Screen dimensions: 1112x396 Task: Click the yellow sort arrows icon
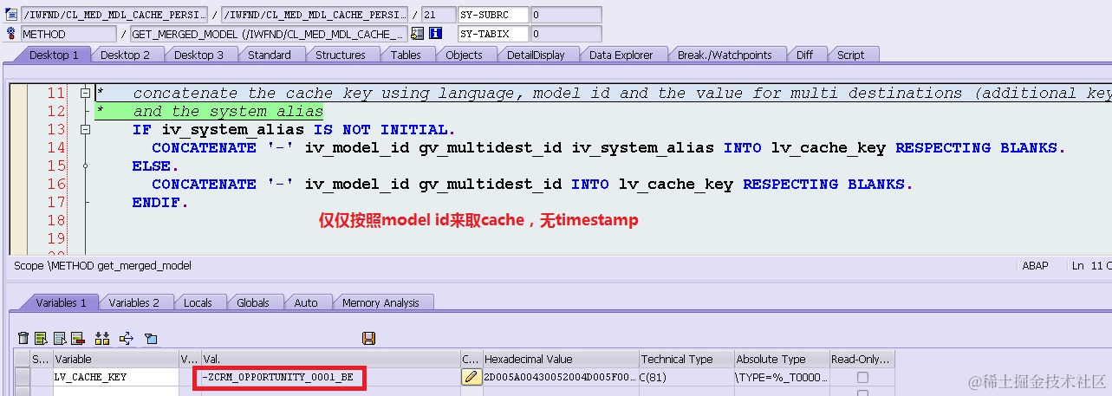(102, 338)
